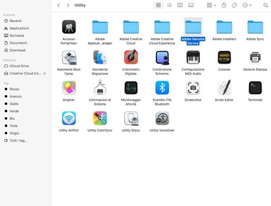Launch Utility Disco
This screenshot has height=206, width=271.
click(131, 118)
